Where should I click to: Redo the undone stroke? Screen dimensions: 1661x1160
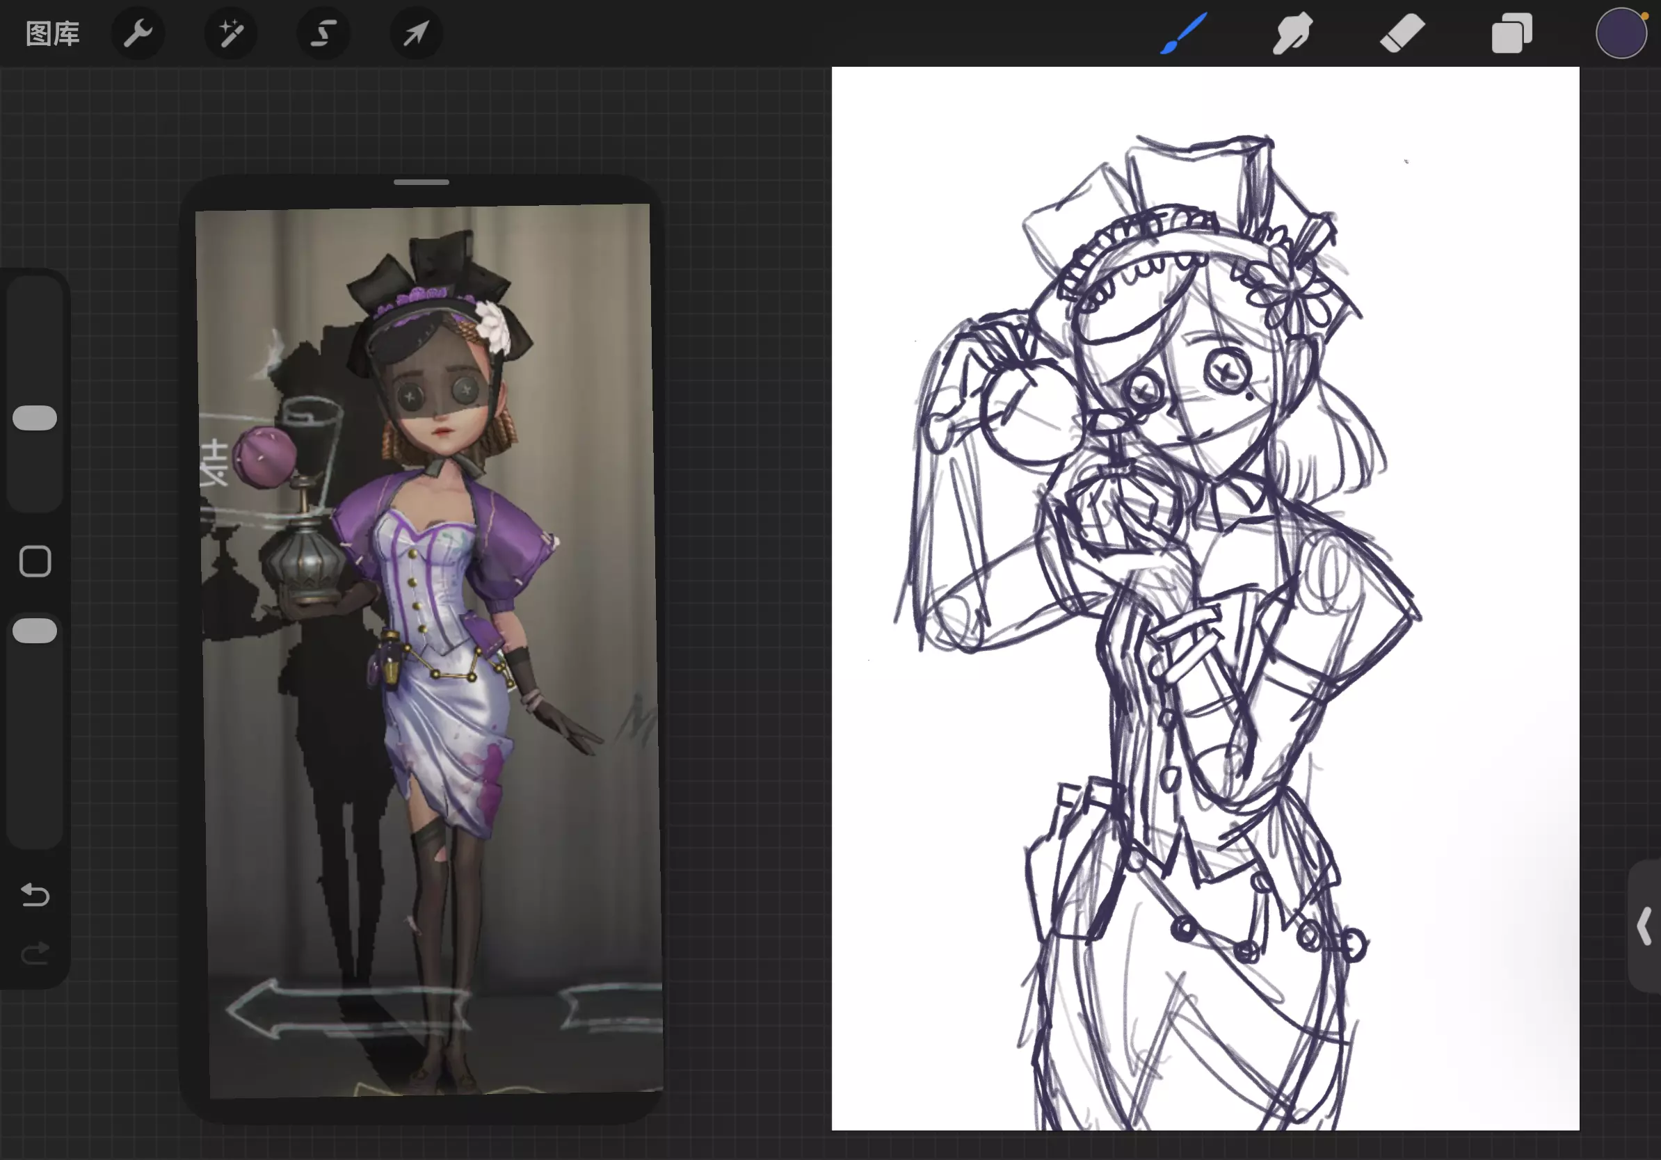click(35, 953)
